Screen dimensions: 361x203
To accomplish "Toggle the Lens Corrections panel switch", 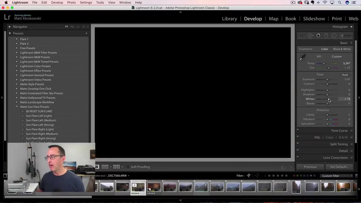I will (298, 157).
